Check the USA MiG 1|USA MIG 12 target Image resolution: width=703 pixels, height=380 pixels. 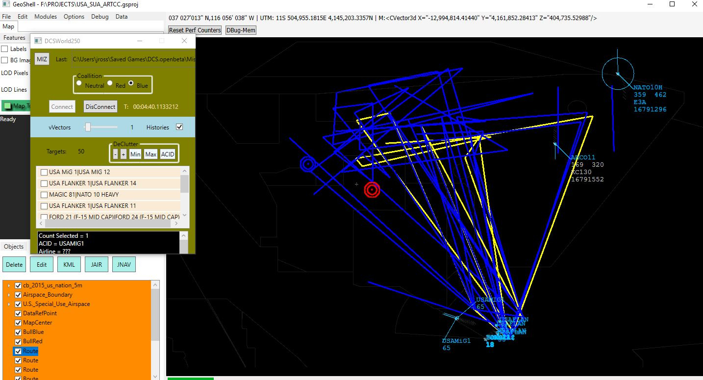pos(44,172)
